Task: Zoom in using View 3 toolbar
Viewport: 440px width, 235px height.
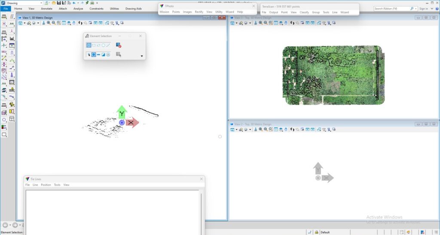Action: 261,23
